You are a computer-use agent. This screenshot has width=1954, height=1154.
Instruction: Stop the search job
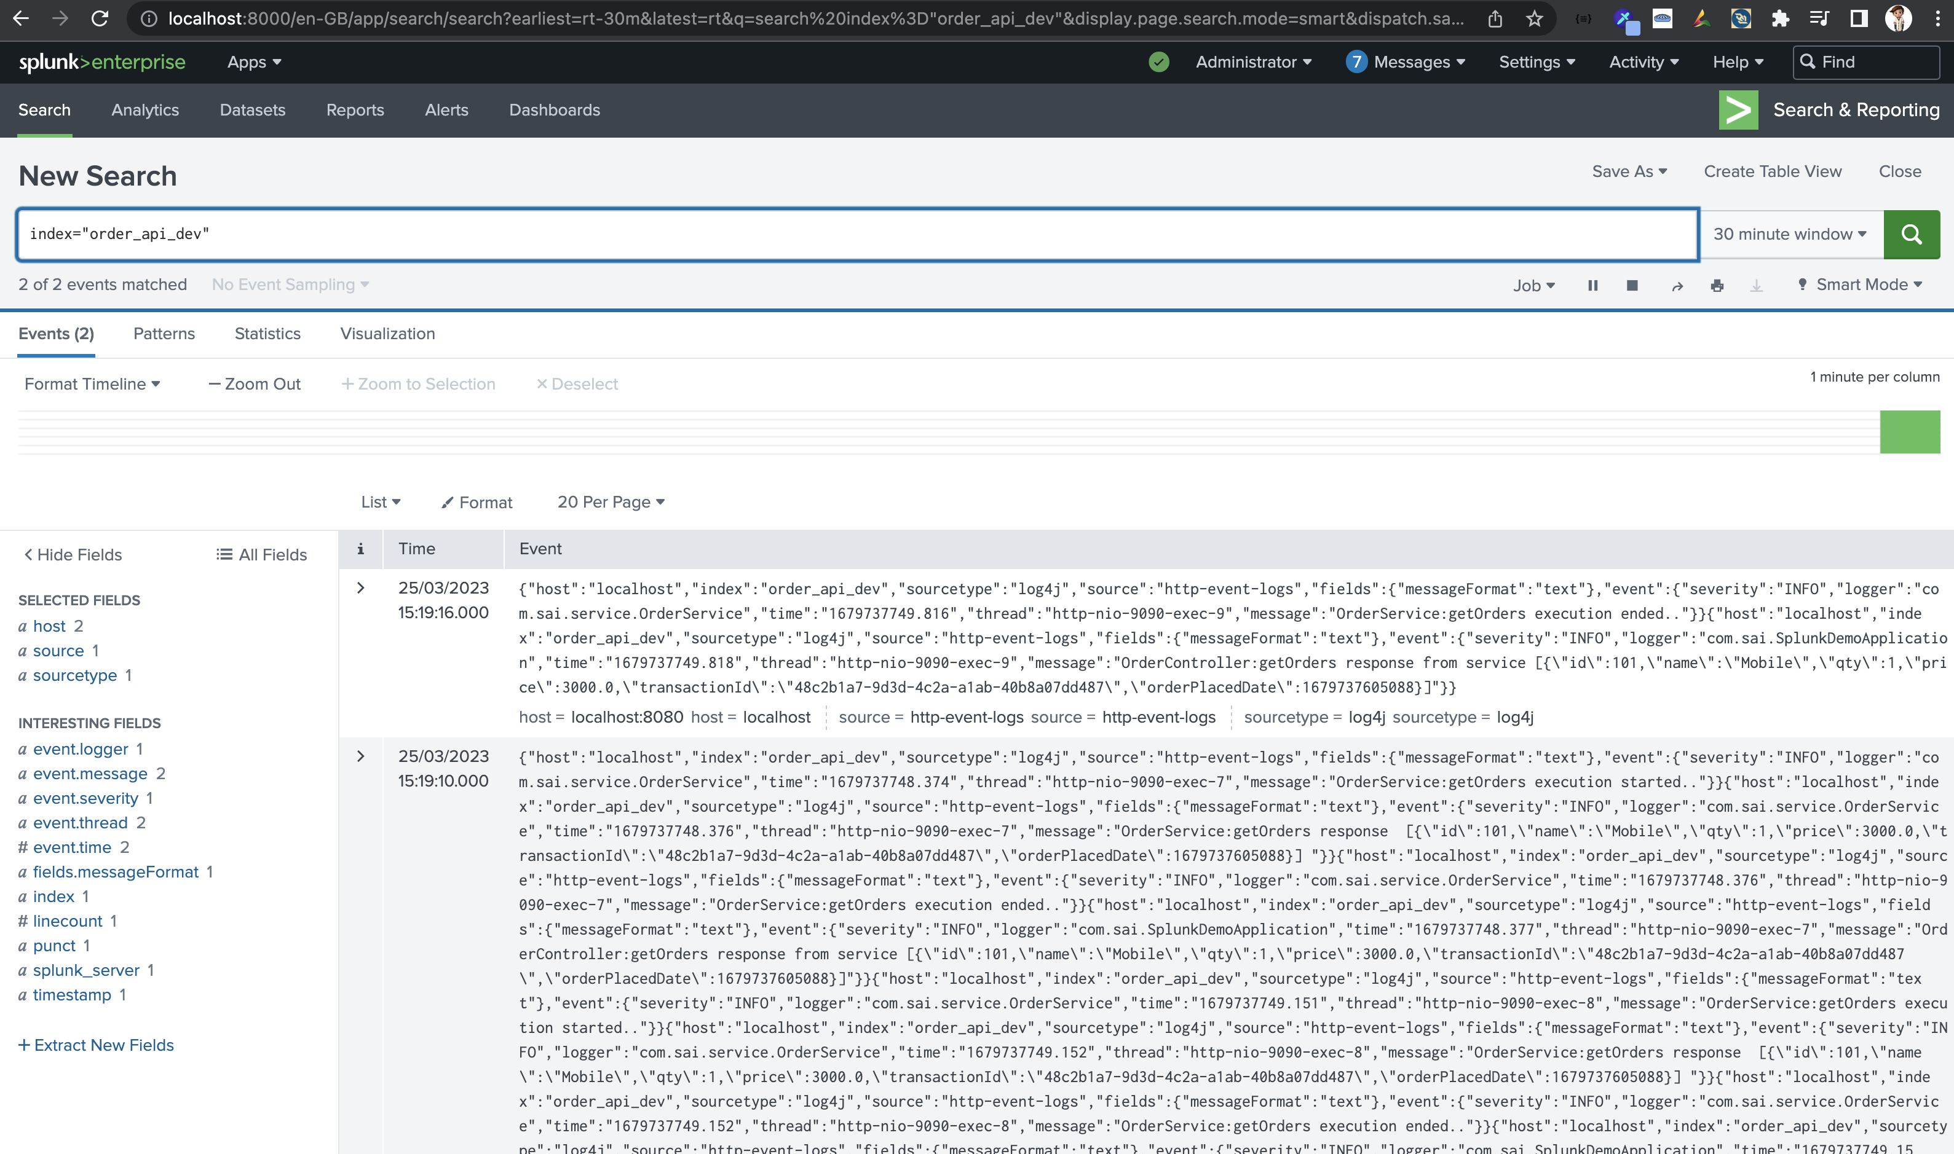[1632, 285]
